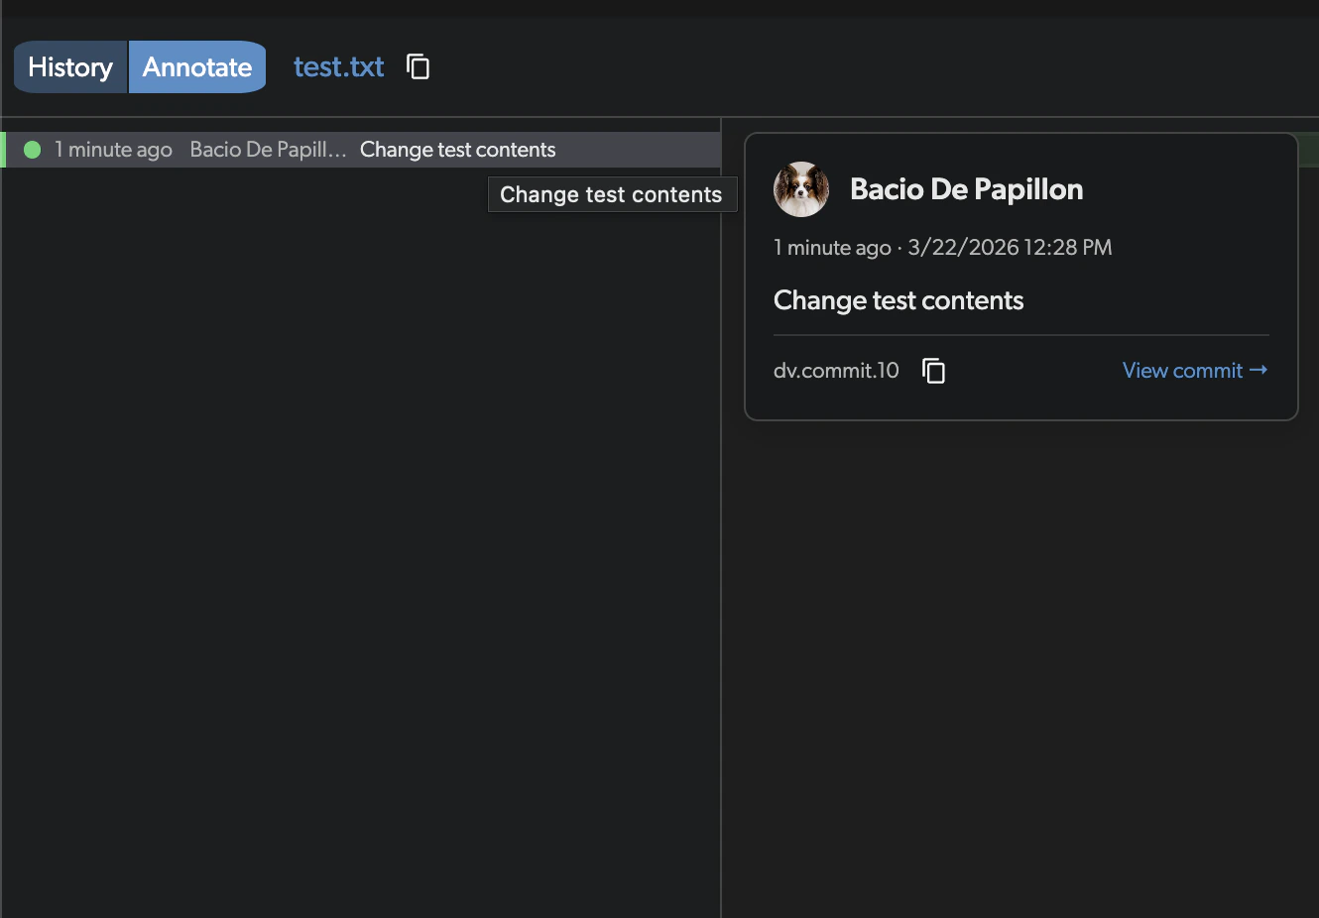Open the test.txt file link
The width and height of the screenshot is (1319, 918).
(338, 66)
